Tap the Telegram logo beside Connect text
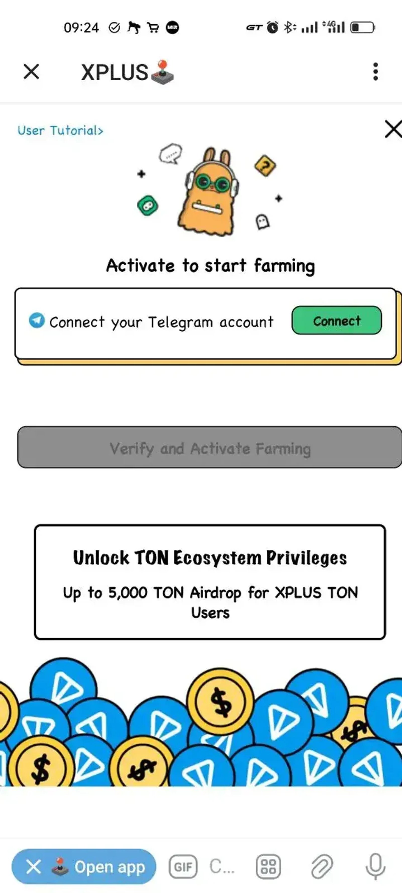402x893 pixels. coord(36,320)
